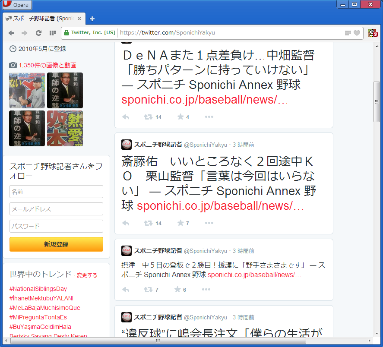This screenshot has width=383, height=347.
Task: Open スポニチ野球記者 name on 違反球 tweet
Action: click(x=158, y=317)
